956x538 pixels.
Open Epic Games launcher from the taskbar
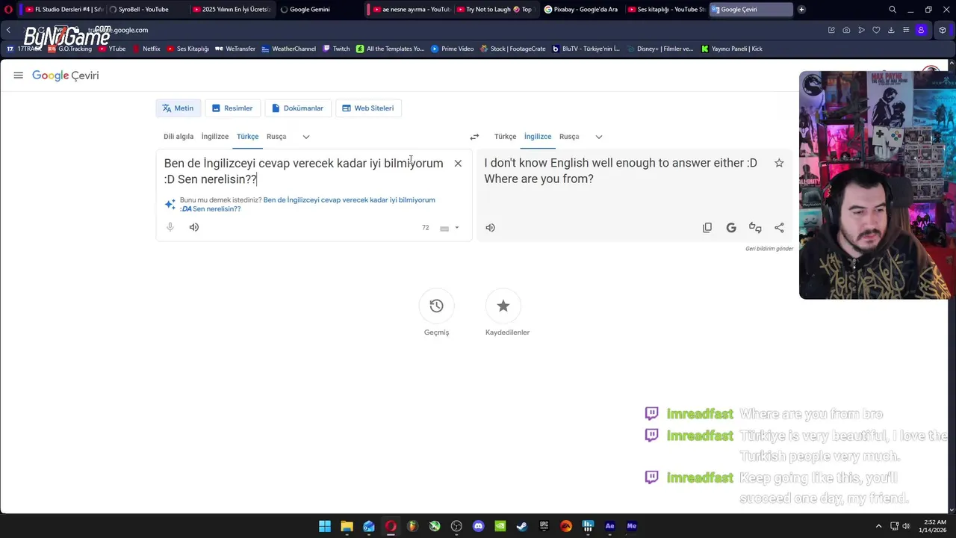coord(544,526)
